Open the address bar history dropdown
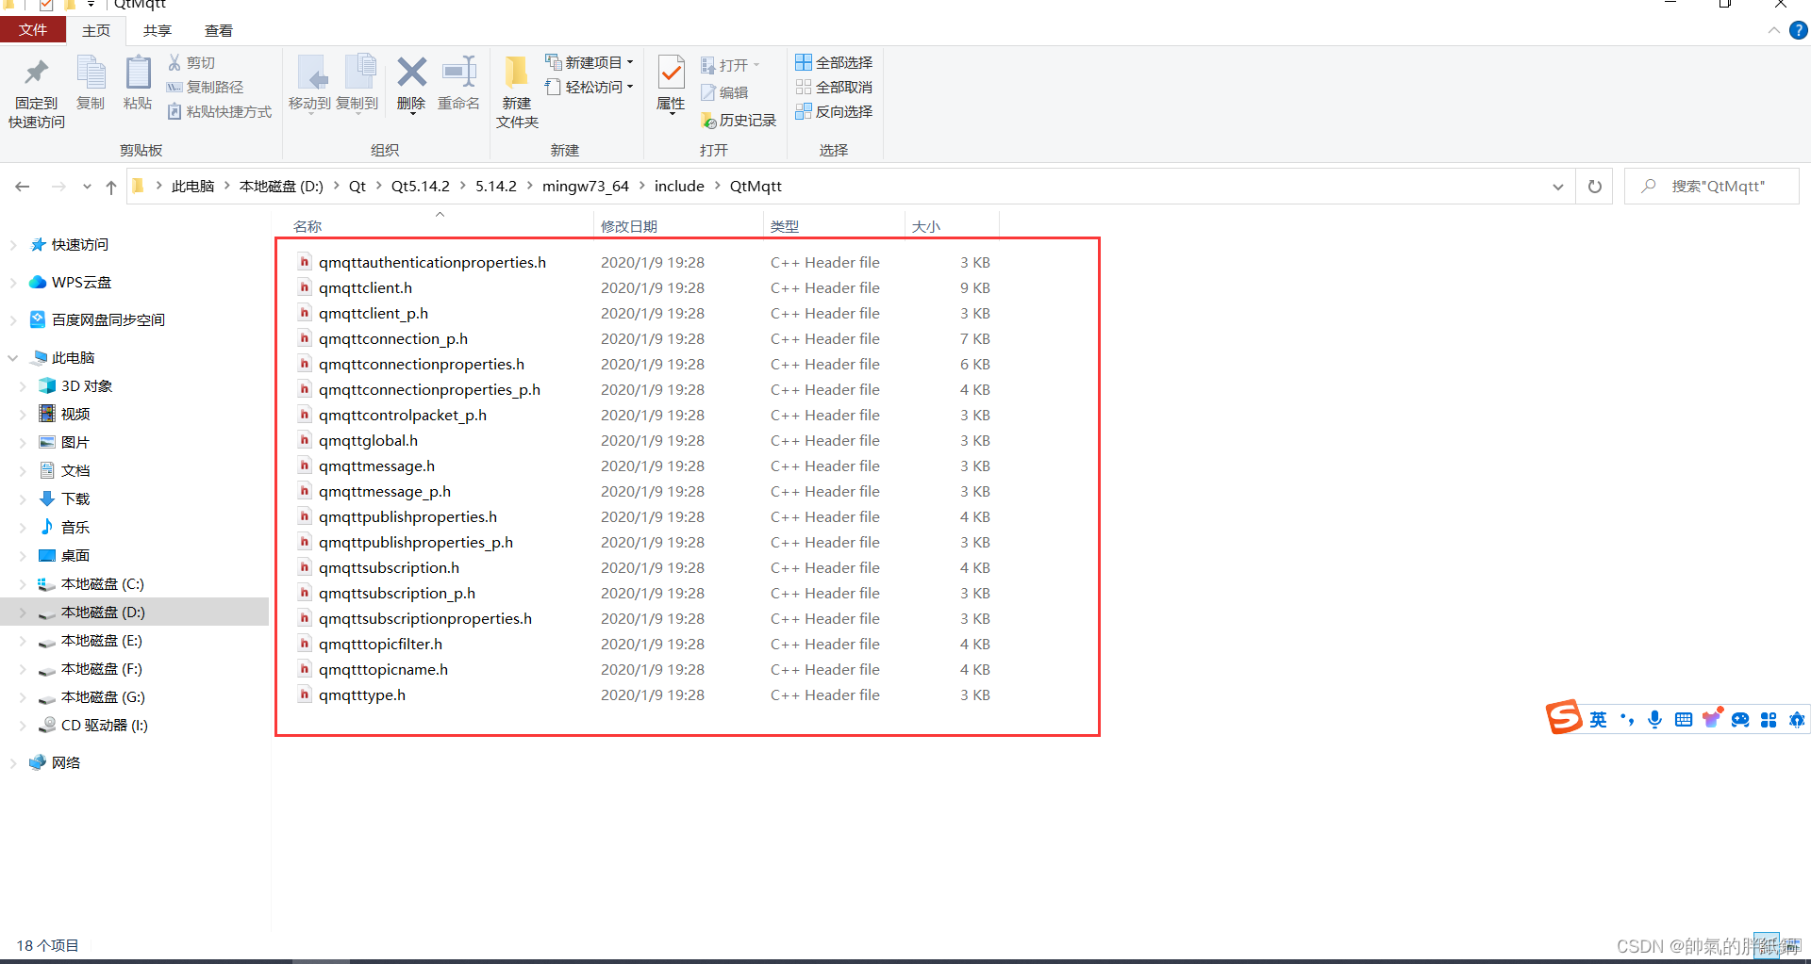1811x964 pixels. (x=1557, y=187)
